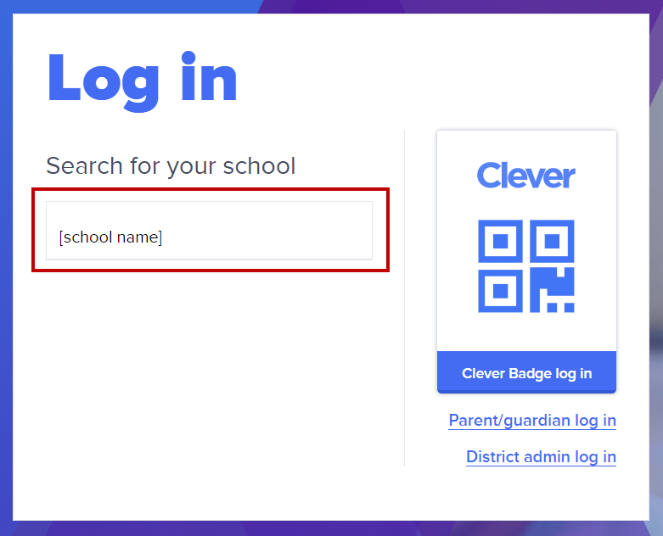
Task: Click the school name search field
Action: 209,230
